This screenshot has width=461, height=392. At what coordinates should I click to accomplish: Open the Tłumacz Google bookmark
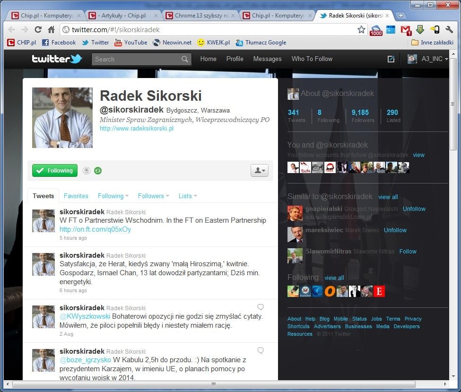(x=261, y=43)
